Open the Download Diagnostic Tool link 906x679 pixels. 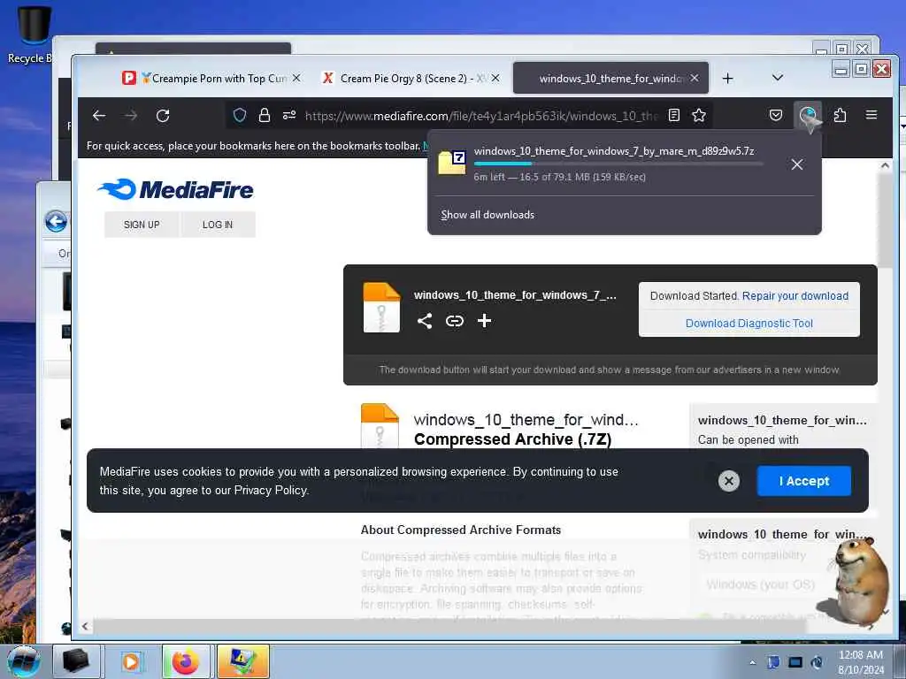[749, 324]
